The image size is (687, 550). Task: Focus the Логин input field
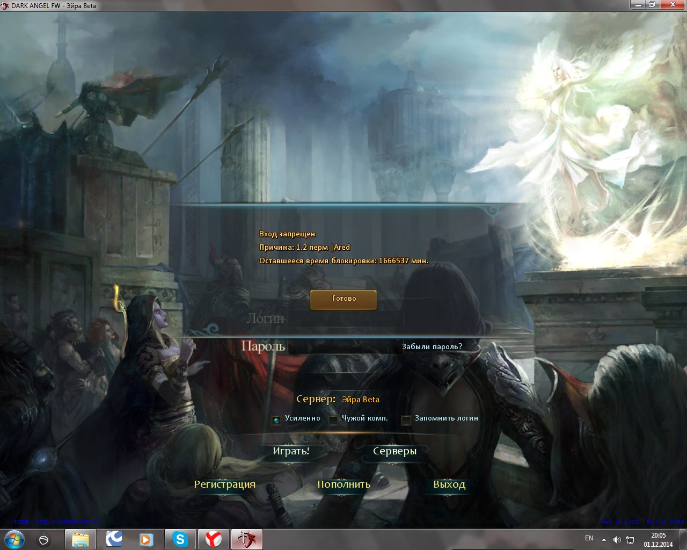tap(345, 319)
